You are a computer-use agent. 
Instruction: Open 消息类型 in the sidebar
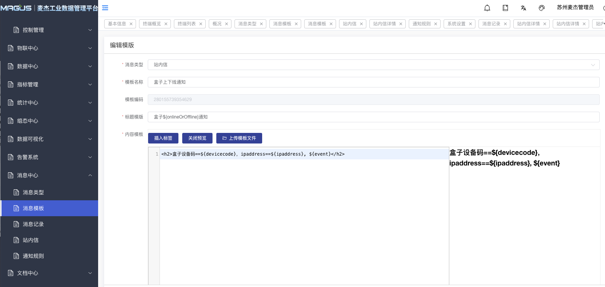pyautogui.click(x=49, y=192)
